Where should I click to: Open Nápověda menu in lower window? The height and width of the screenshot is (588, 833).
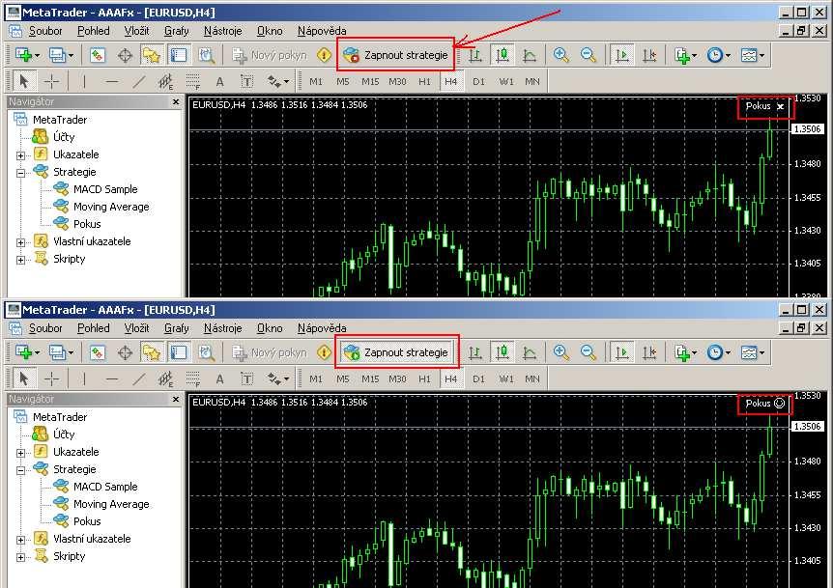[x=322, y=328]
